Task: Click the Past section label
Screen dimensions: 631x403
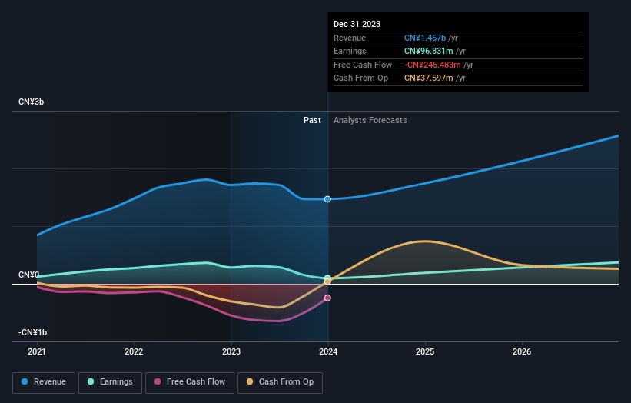Action: pos(312,121)
